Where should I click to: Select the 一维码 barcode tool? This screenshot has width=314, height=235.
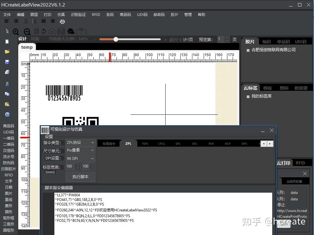9,138
